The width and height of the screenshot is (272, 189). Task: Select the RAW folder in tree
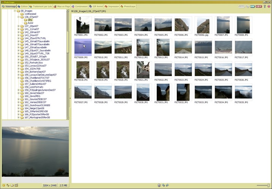tap(30, 23)
